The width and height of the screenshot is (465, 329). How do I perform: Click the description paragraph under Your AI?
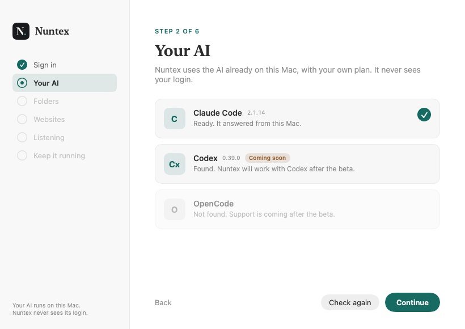288,74
